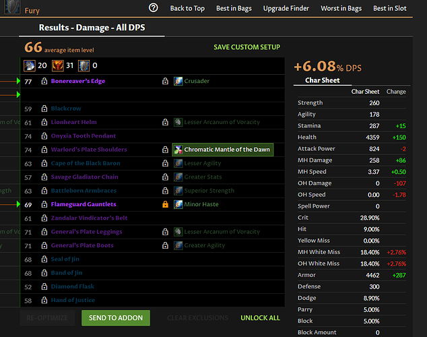427x337 pixels.
Task: Open Best in Bags section
Action: coord(234,9)
